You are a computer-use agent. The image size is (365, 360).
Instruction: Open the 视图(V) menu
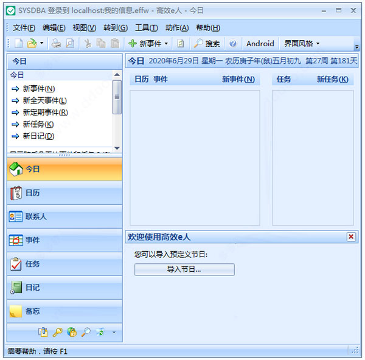coord(85,28)
